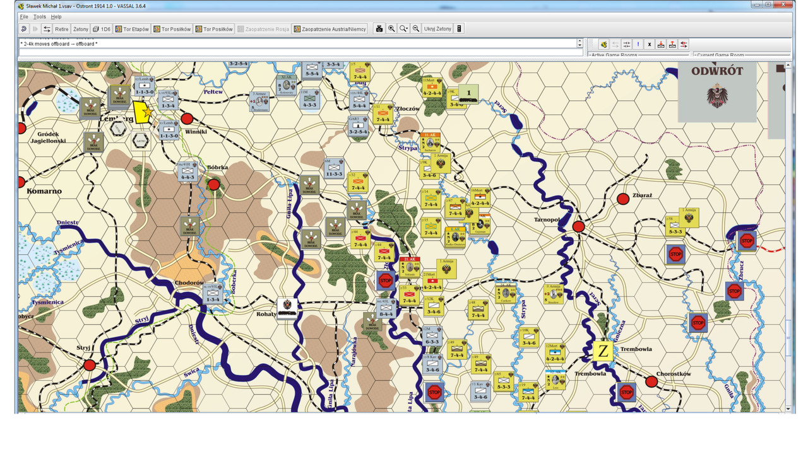
Task: Click the X disconnect server icon
Action: [x=649, y=44]
